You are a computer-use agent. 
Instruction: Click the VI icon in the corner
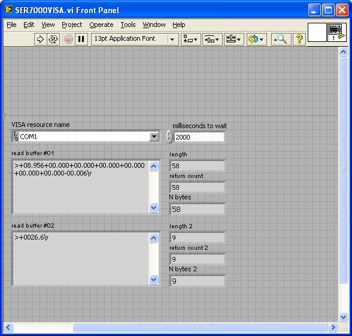click(x=336, y=32)
